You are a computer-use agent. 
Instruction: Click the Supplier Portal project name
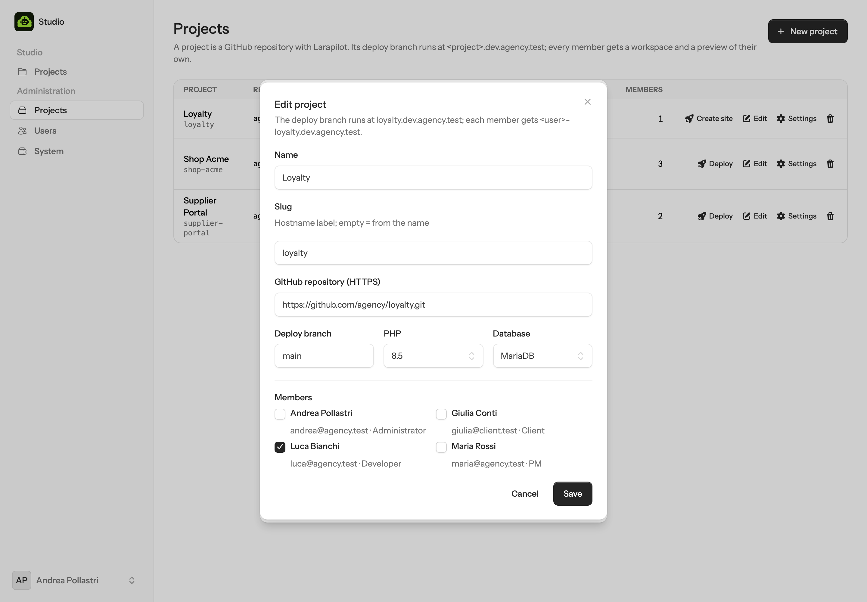pyautogui.click(x=200, y=206)
